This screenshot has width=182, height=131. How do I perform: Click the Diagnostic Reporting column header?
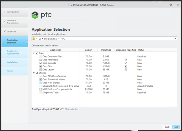(x=126, y=50)
